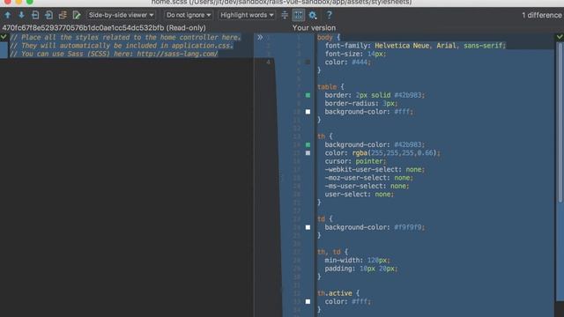Image resolution: width=564 pixels, height=317 pixels.
Task: Click the 'td {' selector line
Action: pos(325,219)
